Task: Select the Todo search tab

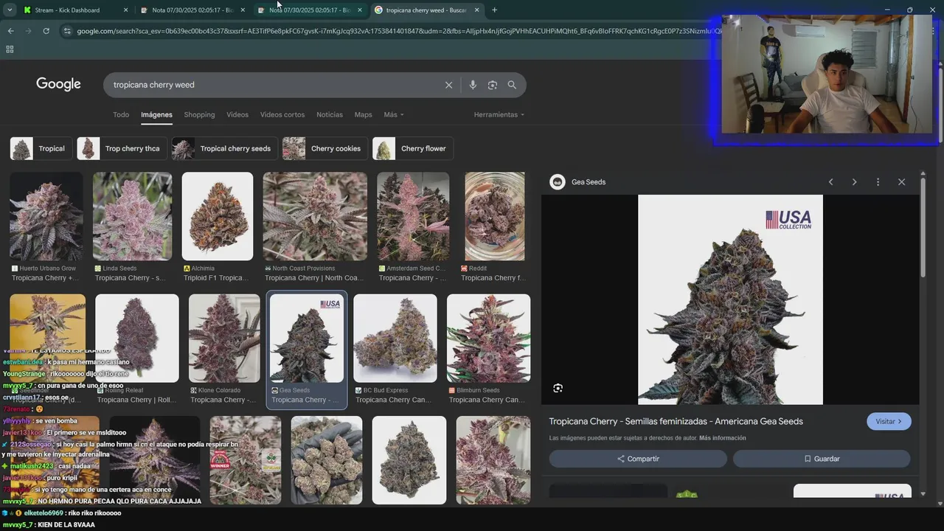Action: coord(121,115)
